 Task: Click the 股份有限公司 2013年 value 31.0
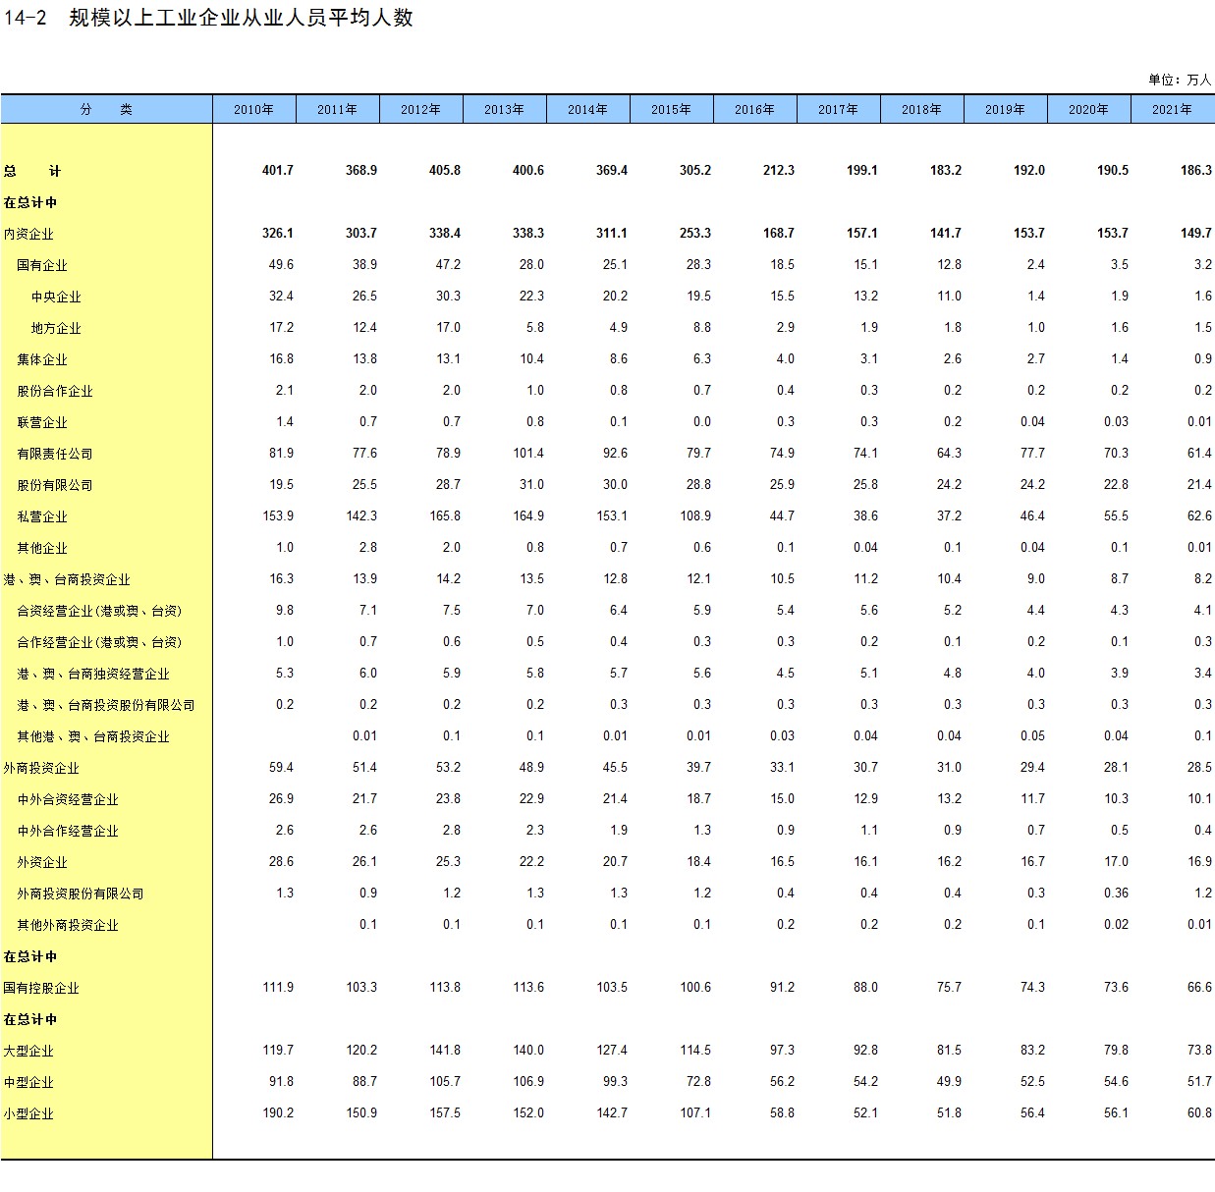(531, 484)
